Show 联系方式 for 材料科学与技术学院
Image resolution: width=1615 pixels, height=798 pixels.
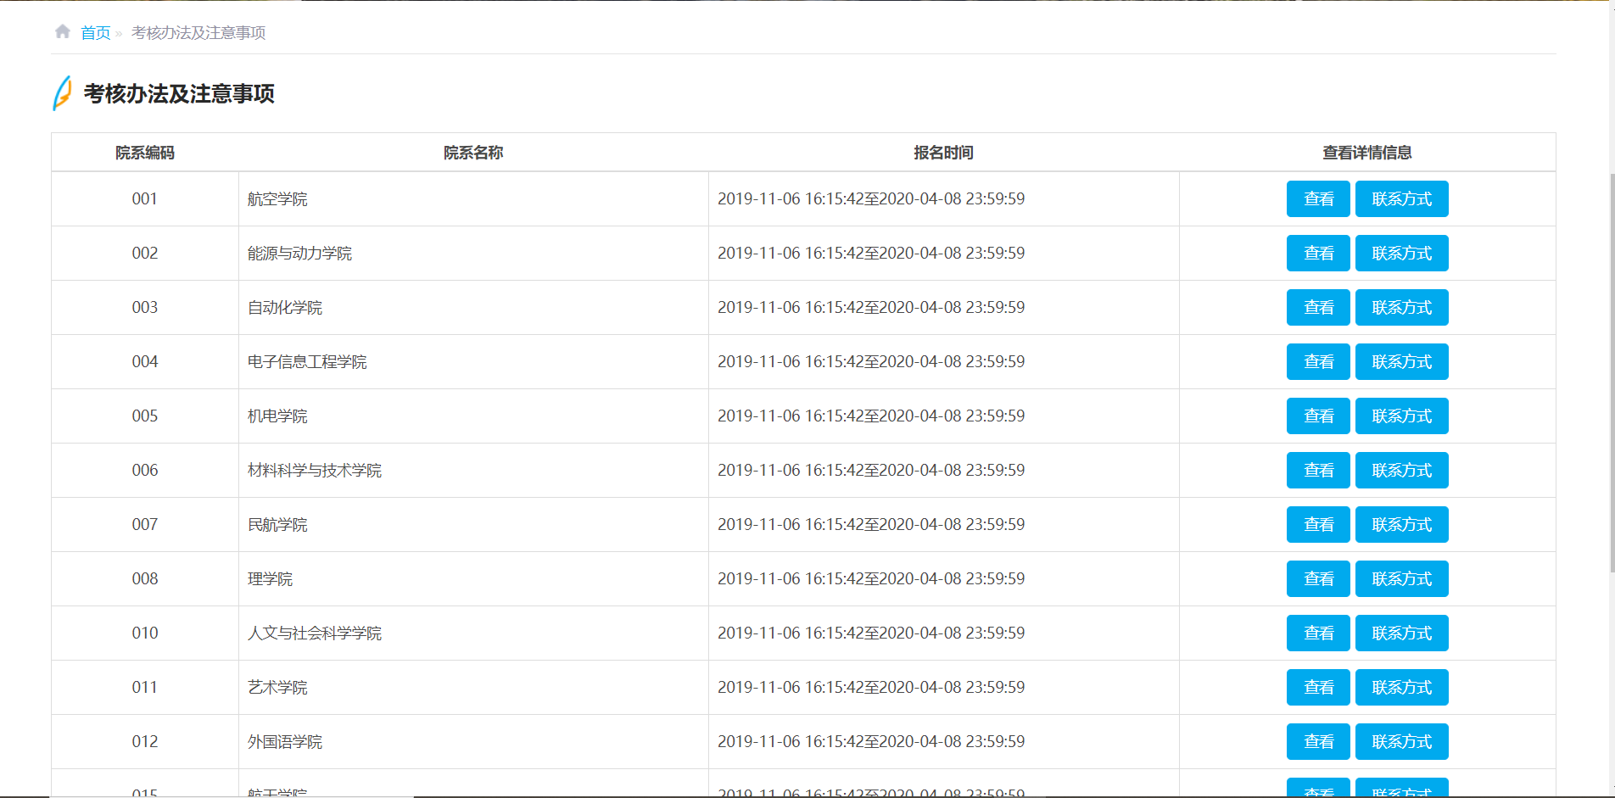(1401, 470)
